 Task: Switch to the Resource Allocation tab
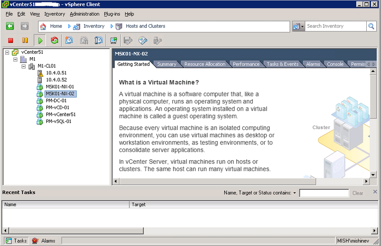205,64
